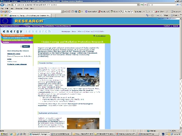Switch to Windows Media Player taskbar button
This screenshot has height=136, width=182.
pyautogui.click(x=61, y=134)
